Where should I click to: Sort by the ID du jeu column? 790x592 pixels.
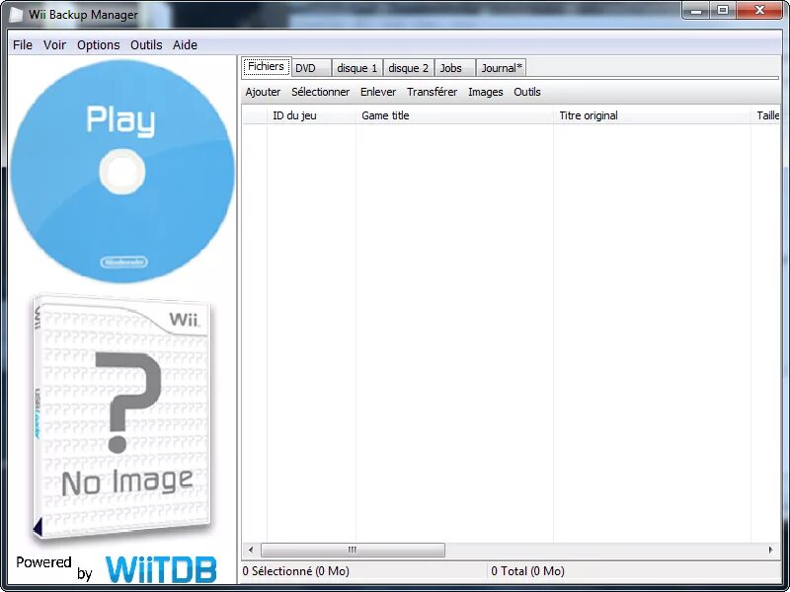[311, 115]
